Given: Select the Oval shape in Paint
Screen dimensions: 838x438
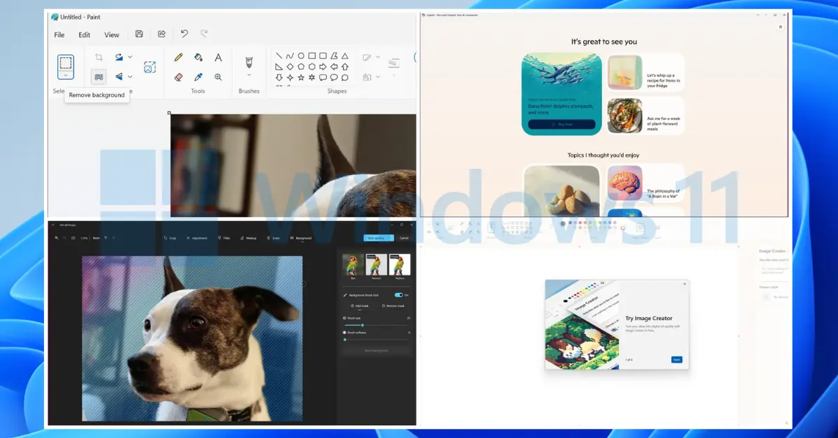Looking at the screenshot, I should 301,56.
